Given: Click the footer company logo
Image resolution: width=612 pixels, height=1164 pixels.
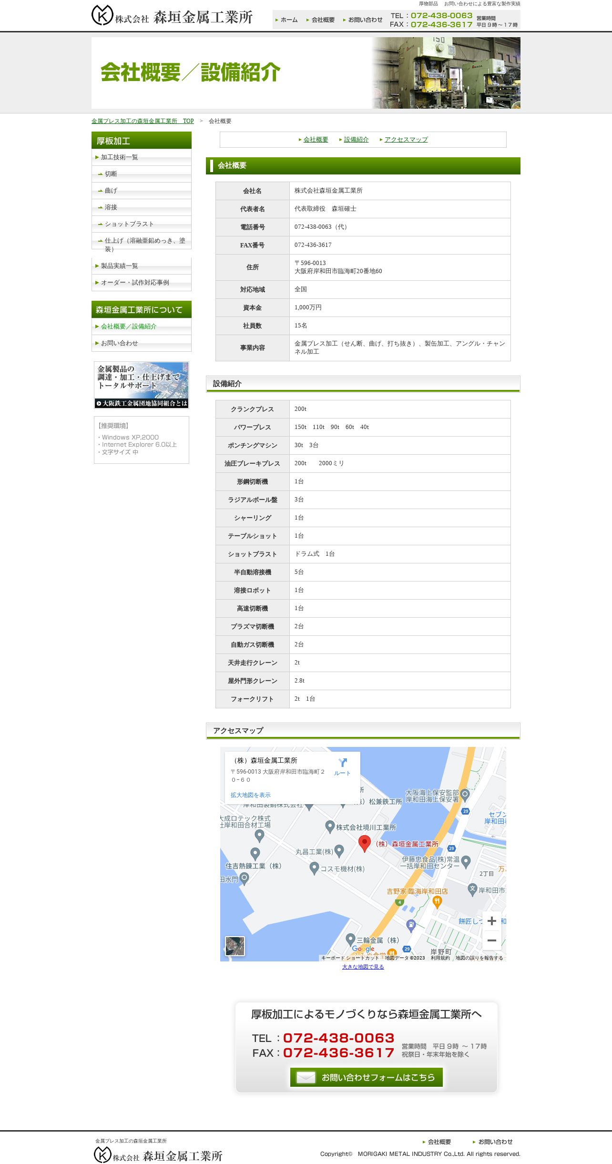Looking at the screenshot, I should click(158, 1155).
